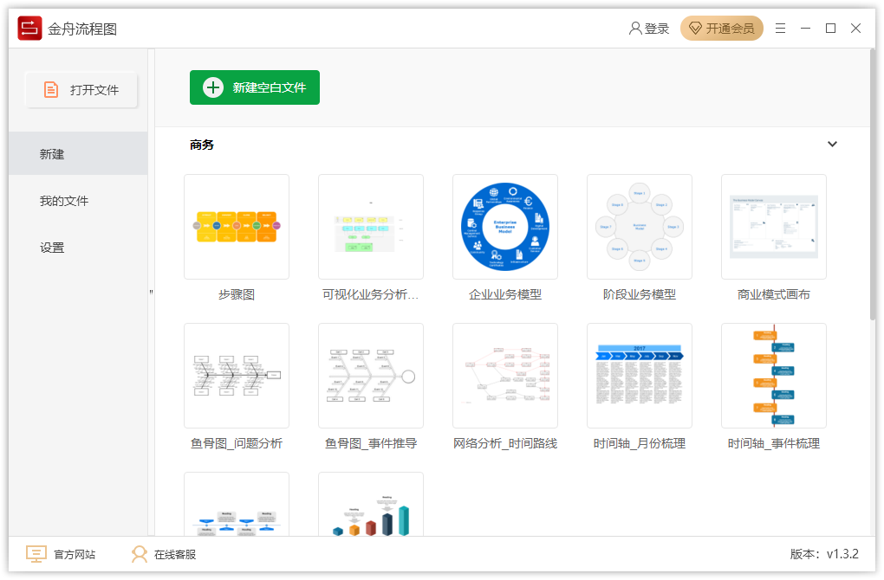Open the hamburger menu icon
The height and width of the screenshot is (580, 884).
pos(780,28)
